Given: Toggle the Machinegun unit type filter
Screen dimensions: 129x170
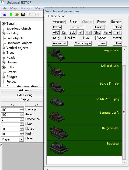Looking at the screenshot, I should 83,43.
